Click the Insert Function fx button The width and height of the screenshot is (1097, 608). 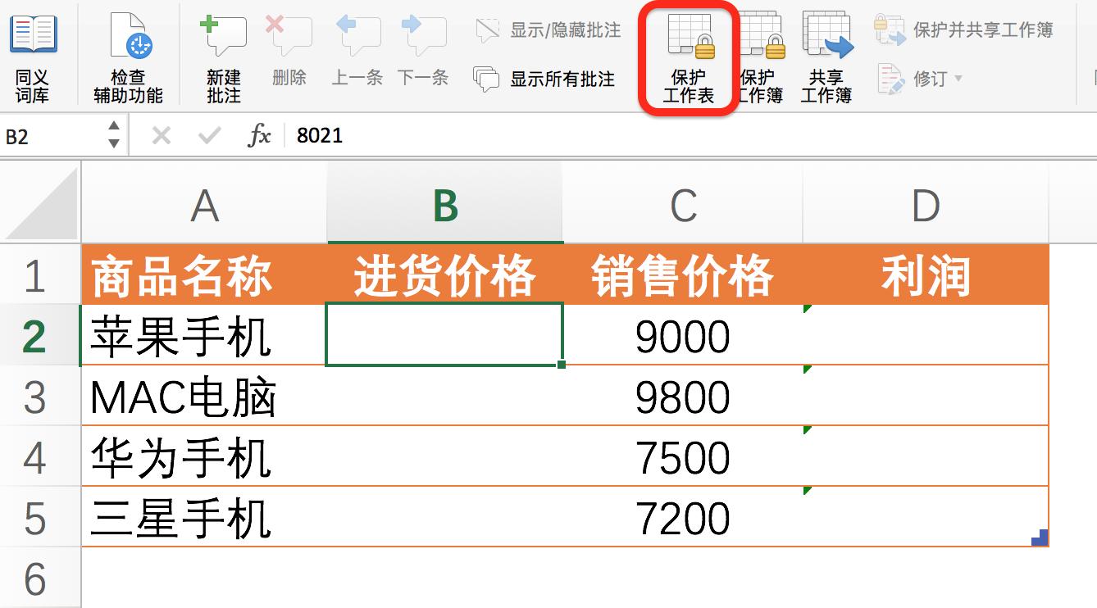259,136
